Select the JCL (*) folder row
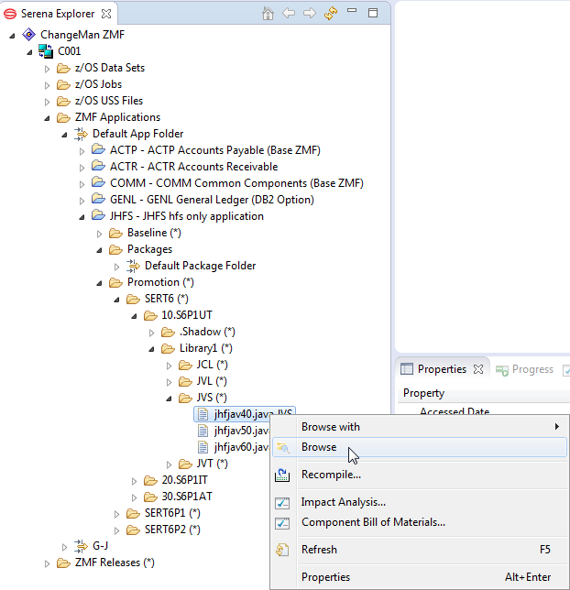The image size is (570, 590). pos(213,365)
